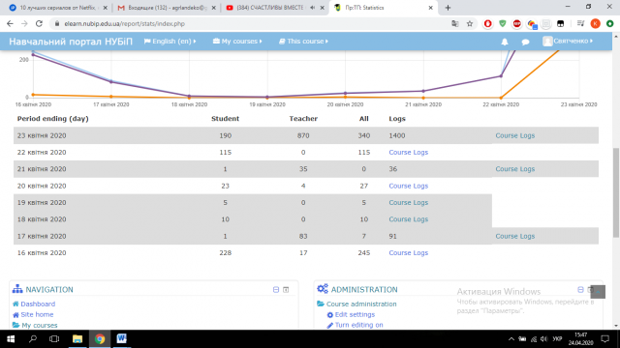Open Course administration folder
Viewport: 620px width, 348px height.
361,304
